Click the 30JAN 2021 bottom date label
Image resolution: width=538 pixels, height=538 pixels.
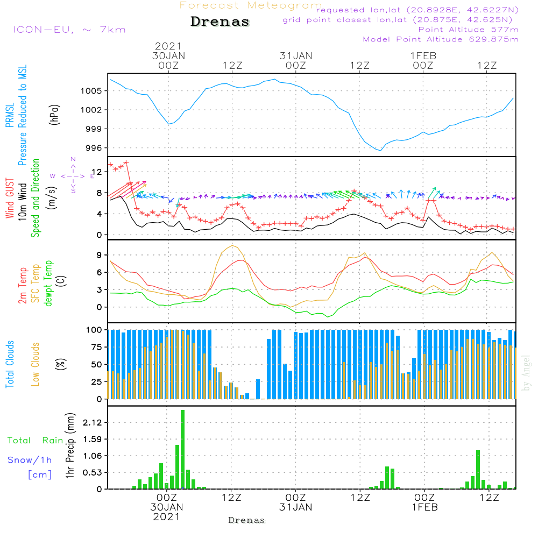[x=167, y=512]
